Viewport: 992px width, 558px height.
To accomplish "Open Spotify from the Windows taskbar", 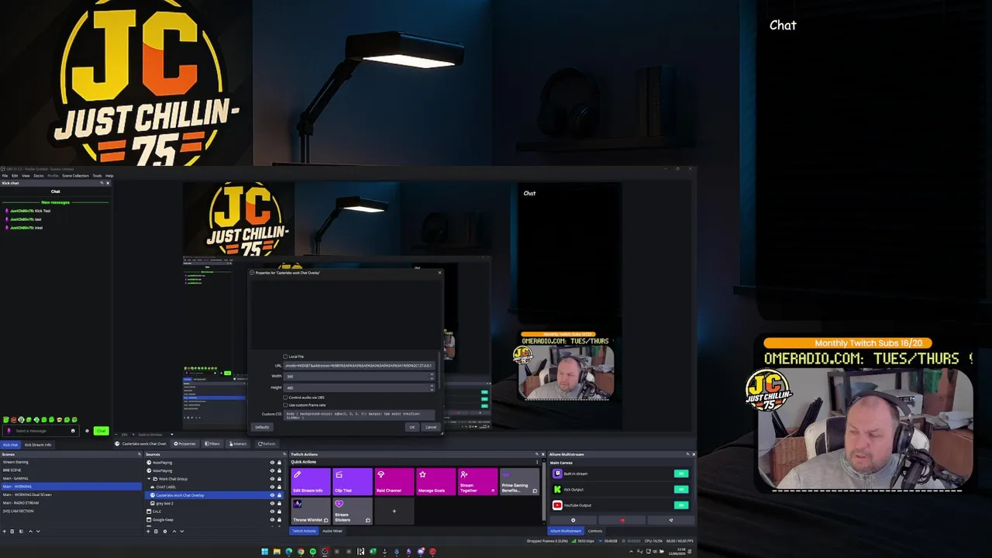I will (x=313, y=552).
